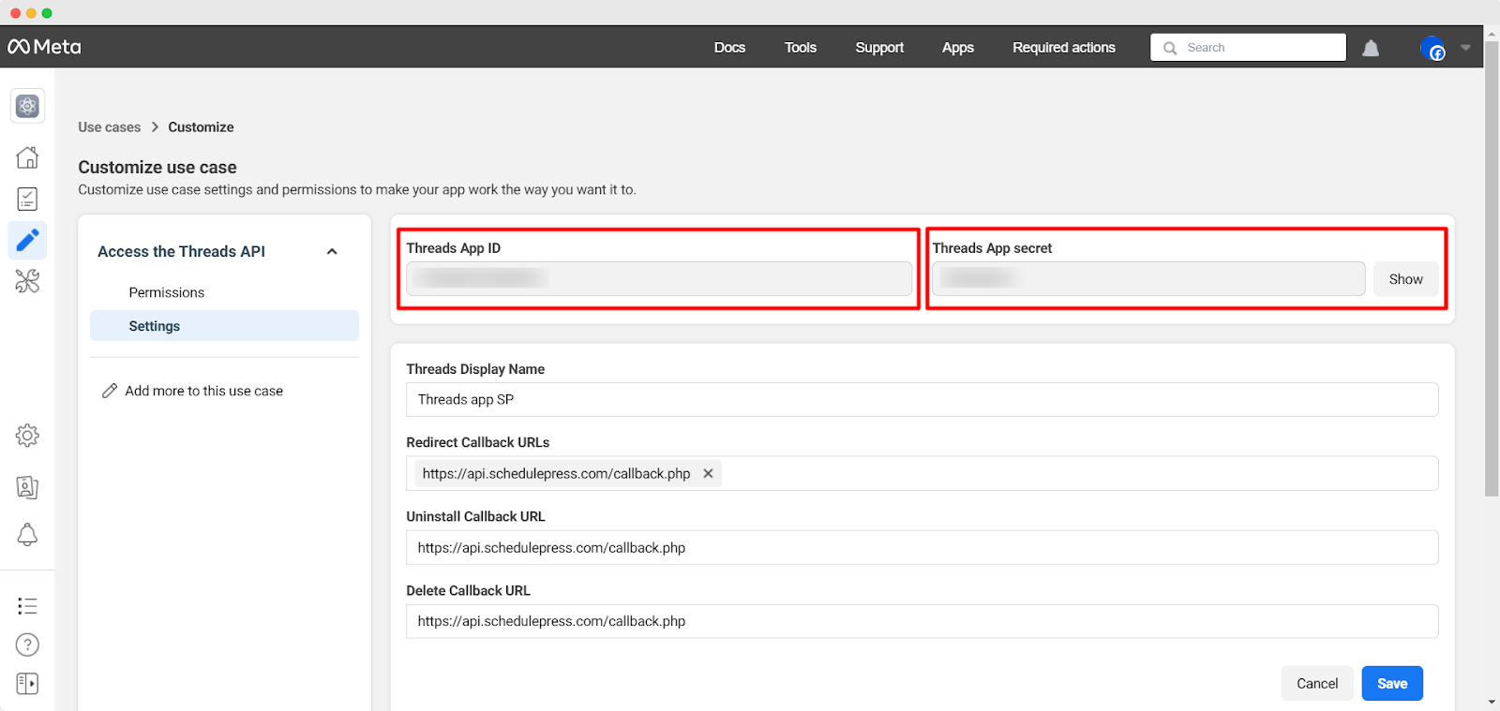Open App settings gear icon
Image resolution: width=1500 pixels, height=711 pixels.
(x=27, y=436)
